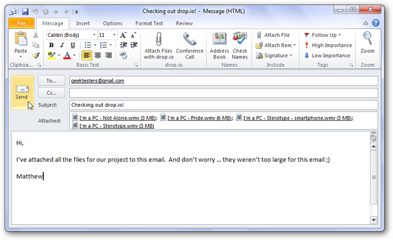393x240 pixels.
Task: Click the Redo icon in quick access toolbar
Action: click(x=45, y=12)
